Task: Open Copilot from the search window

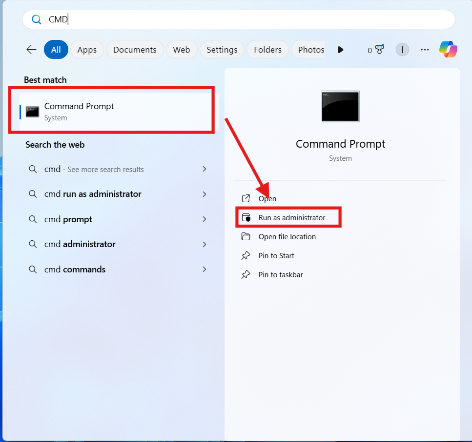Action: (448, 49)
